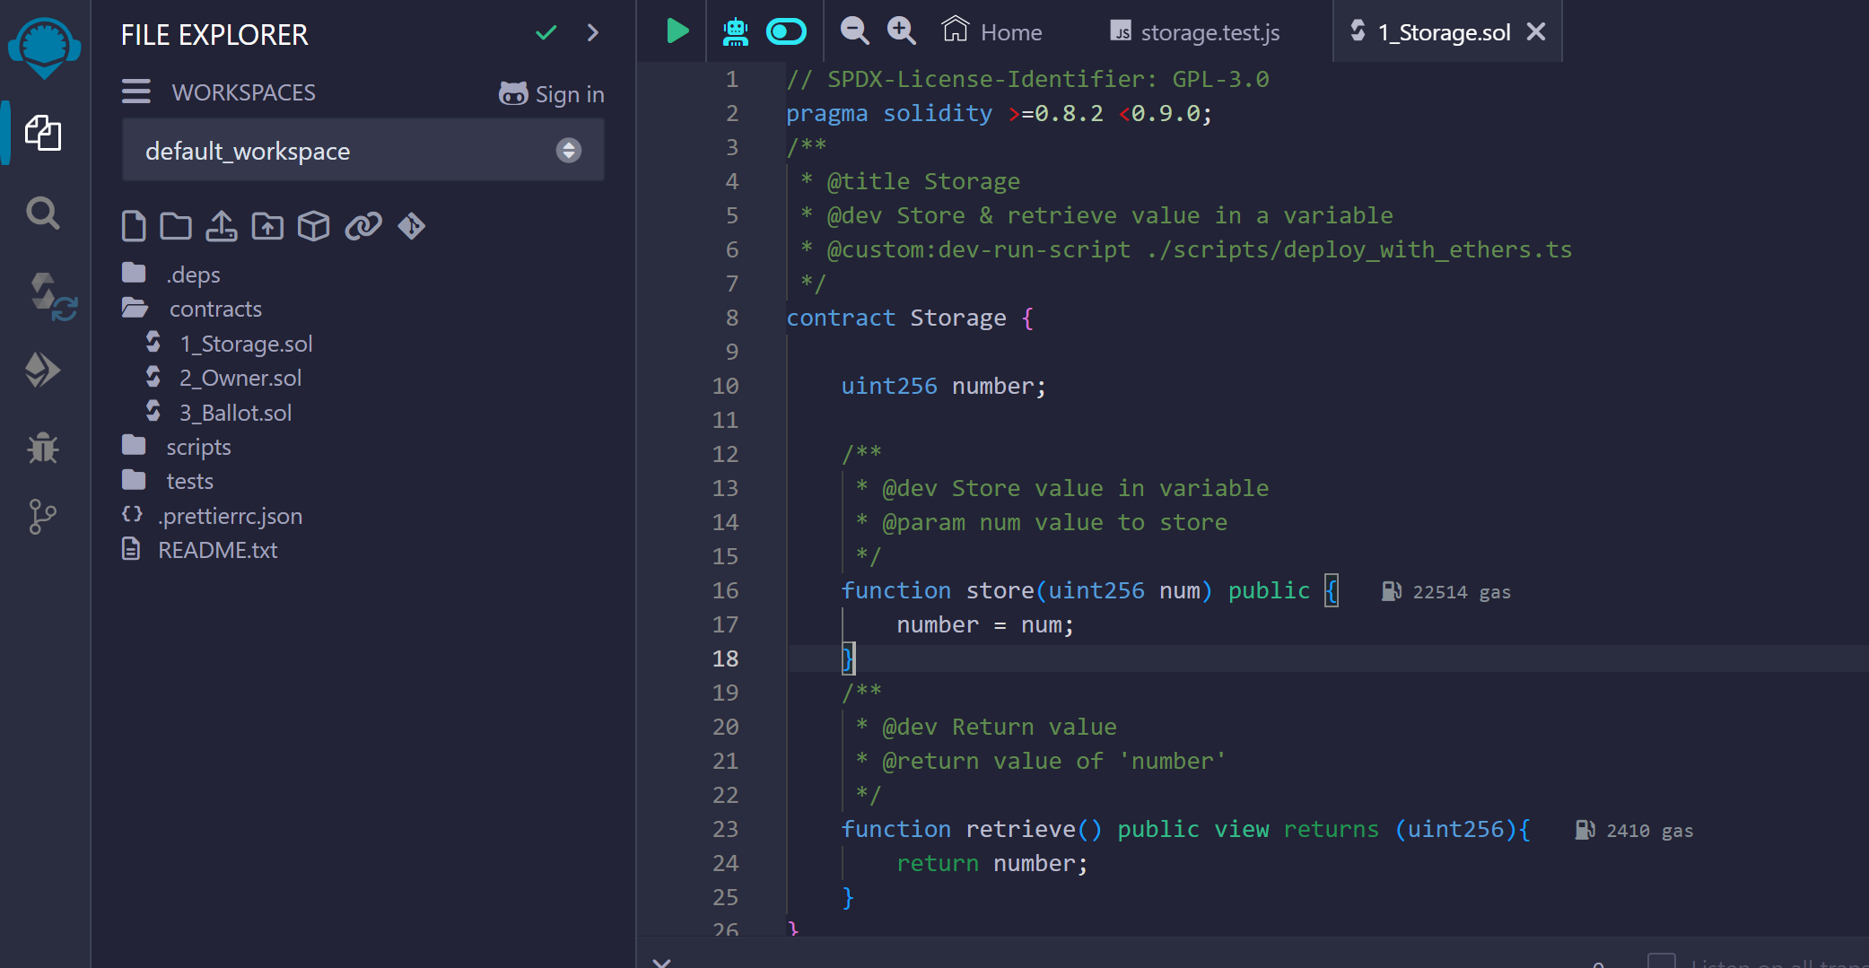Open 2_Owner.sol file
The height and width of the screenshot is (968, 1869).
coord(224,378)
